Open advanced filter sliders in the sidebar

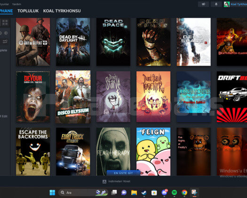point(5,41)
